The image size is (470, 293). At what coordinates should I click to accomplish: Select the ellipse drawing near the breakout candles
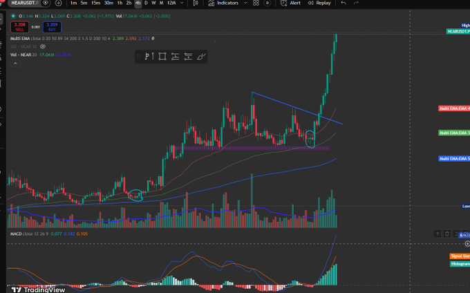click(x=310, y=139)
